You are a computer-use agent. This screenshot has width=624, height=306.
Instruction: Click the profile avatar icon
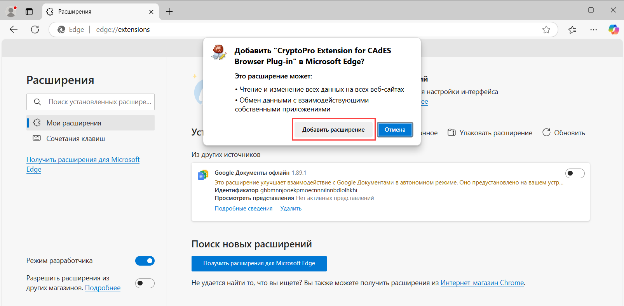point(11,12)
